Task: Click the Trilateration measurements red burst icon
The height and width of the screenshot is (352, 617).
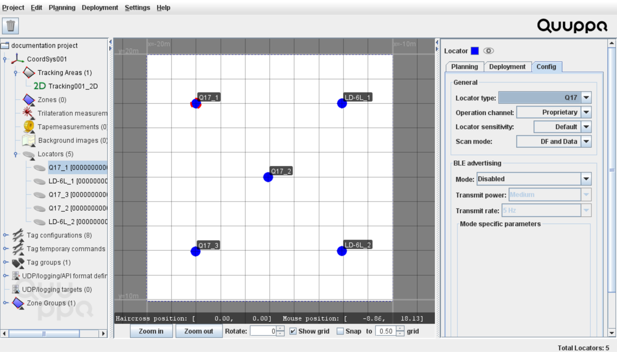Action: [x=28, y=113]
